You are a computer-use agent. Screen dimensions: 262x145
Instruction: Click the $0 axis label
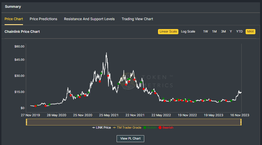(23, 108)
